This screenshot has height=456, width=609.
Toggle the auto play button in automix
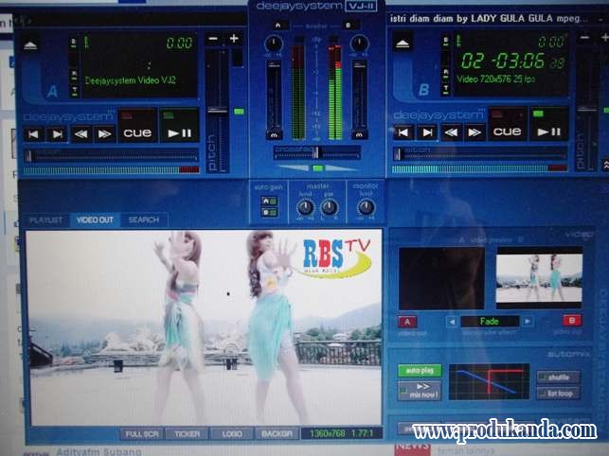pos(413,371)
